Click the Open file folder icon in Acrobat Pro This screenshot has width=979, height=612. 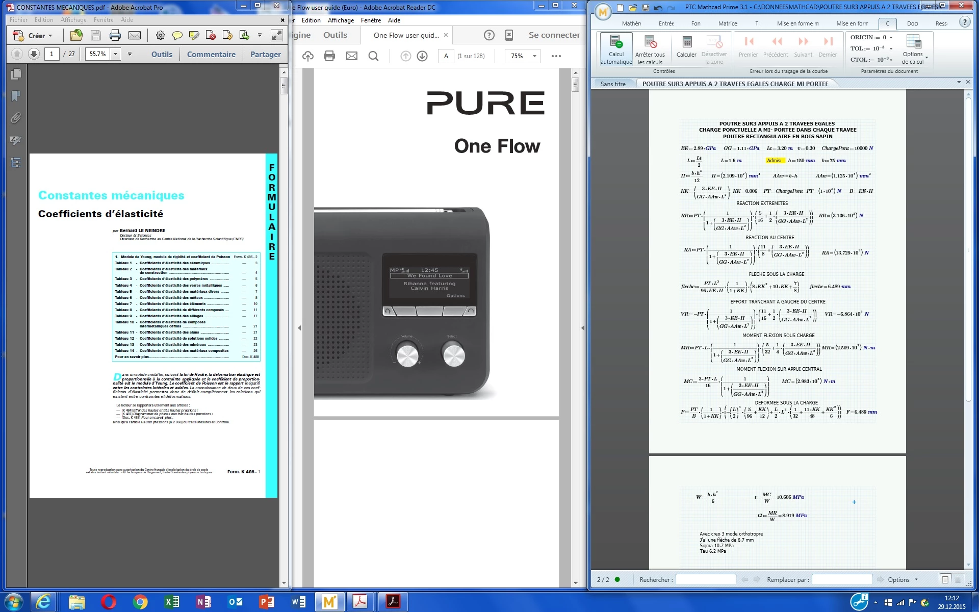click(76, 35)
